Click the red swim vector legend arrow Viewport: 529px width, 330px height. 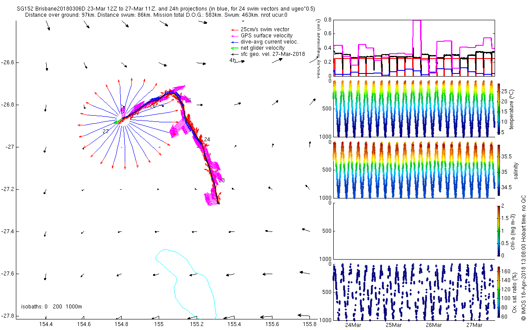pos(235,29)
